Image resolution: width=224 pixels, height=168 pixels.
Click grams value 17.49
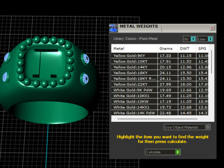click(x=165, y=96)
